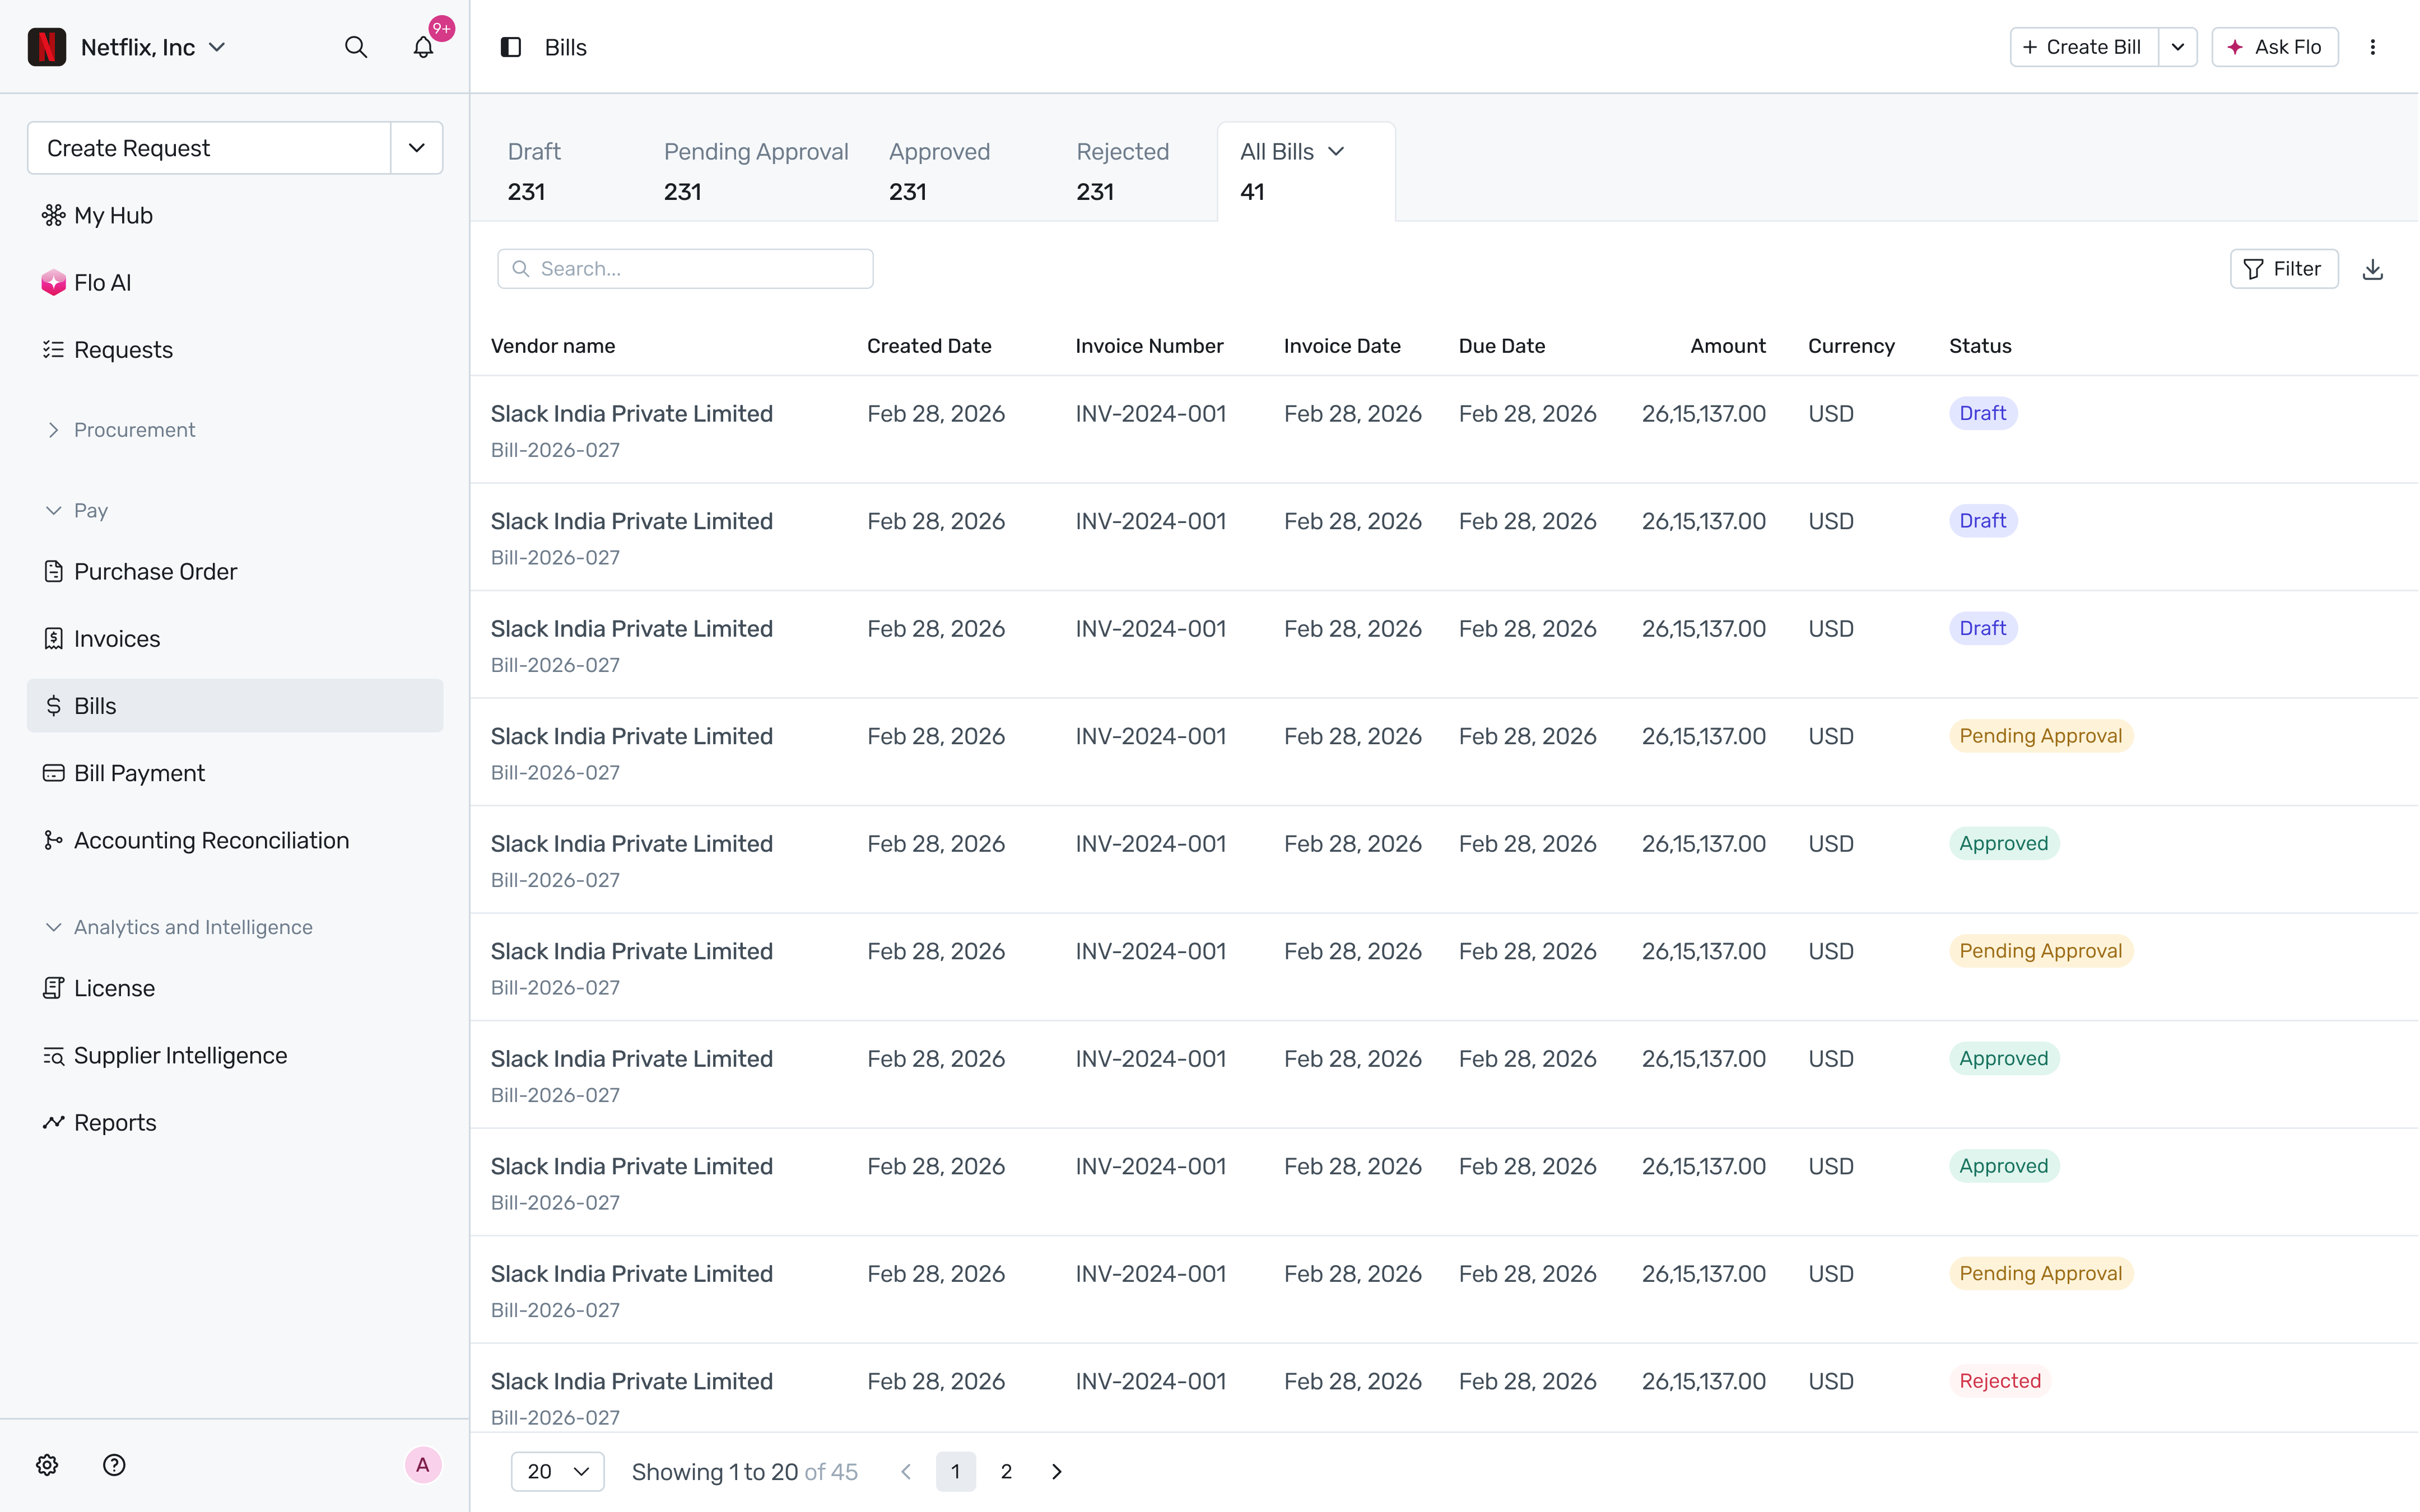The height and width of the screenshot is (1512, 2420).
Task: Switch to Pending Approval tab
Action: click(756, 171)
